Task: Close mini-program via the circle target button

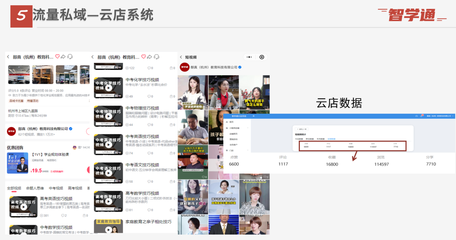Action: coord(262,57)
